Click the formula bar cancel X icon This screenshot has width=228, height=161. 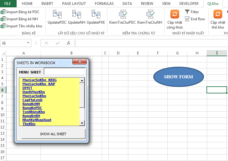coord(46,43)
